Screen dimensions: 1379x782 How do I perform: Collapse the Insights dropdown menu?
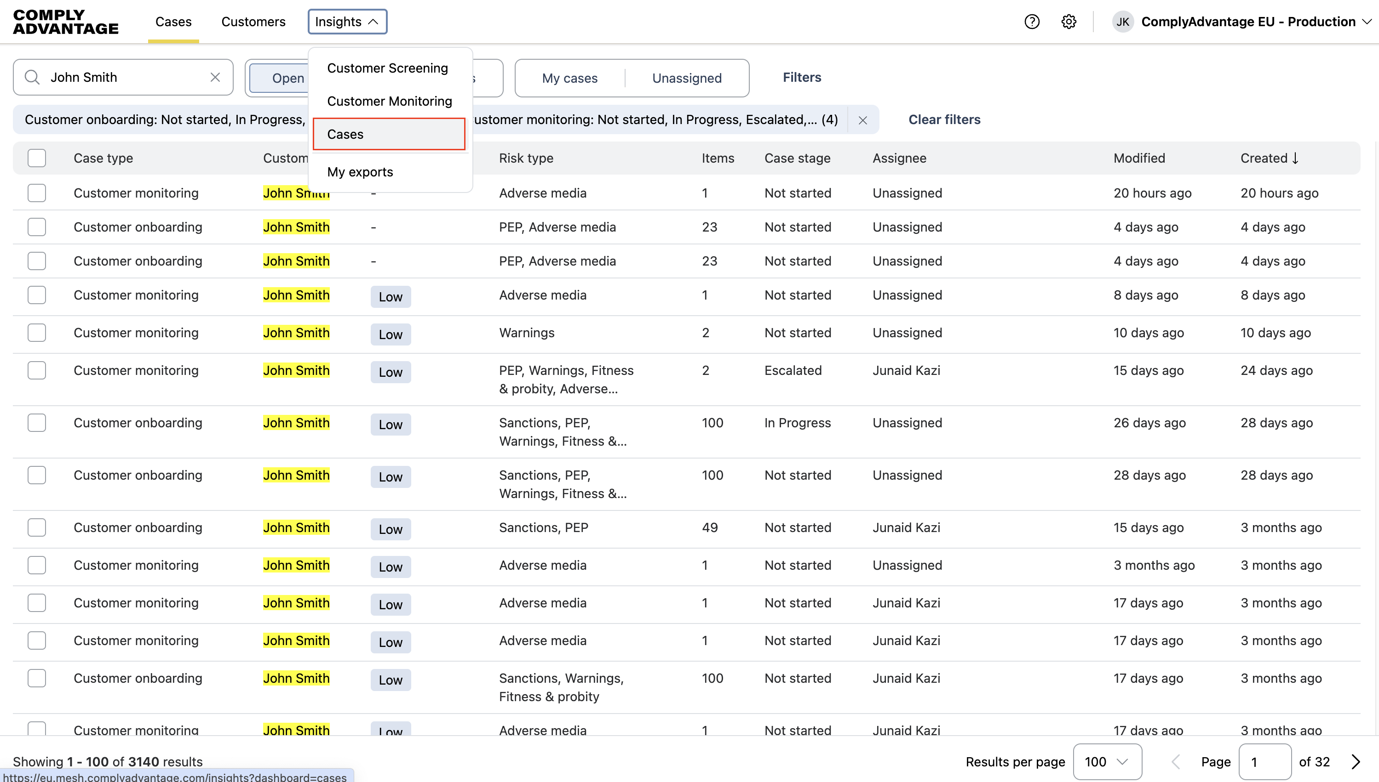coord(347,22)
